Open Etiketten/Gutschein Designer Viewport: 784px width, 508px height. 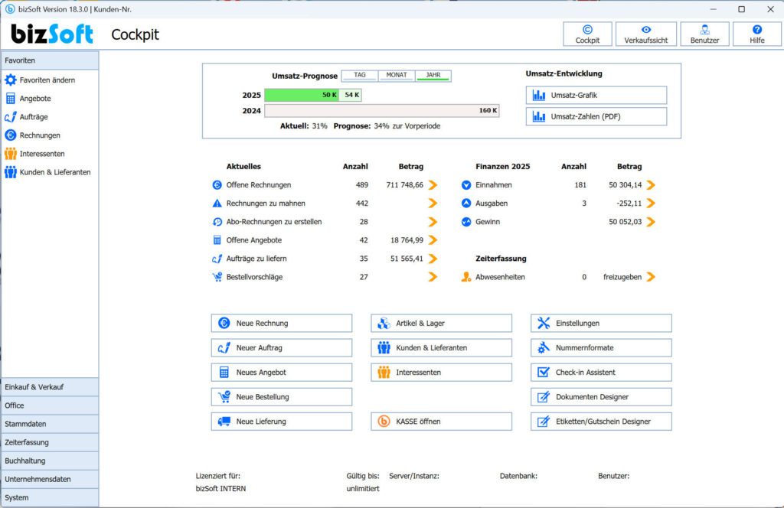601,422
